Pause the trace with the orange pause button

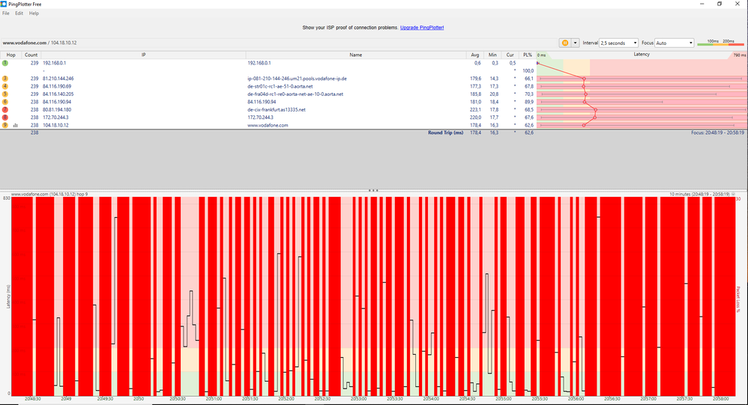tap(565, 43)
